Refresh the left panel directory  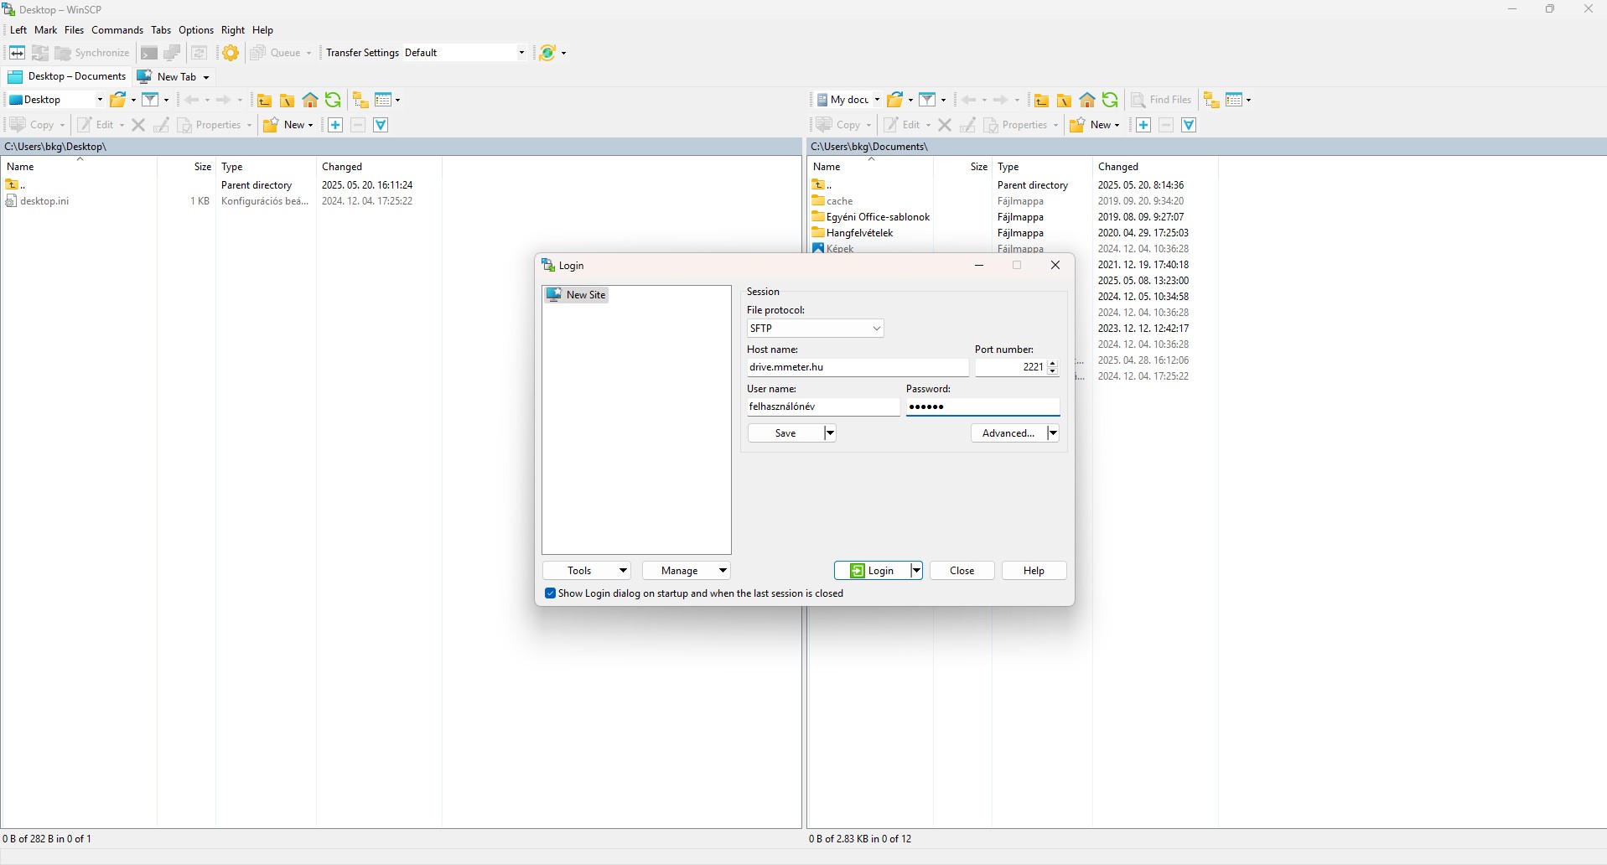333,100
